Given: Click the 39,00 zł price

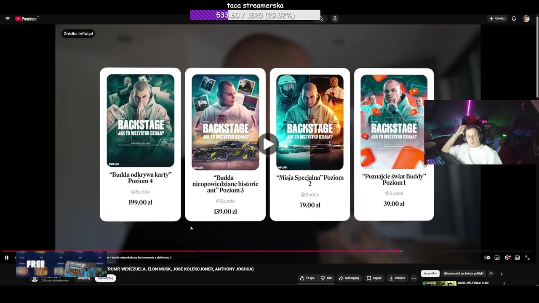Looking at the screenshot, I should (394, 204).
